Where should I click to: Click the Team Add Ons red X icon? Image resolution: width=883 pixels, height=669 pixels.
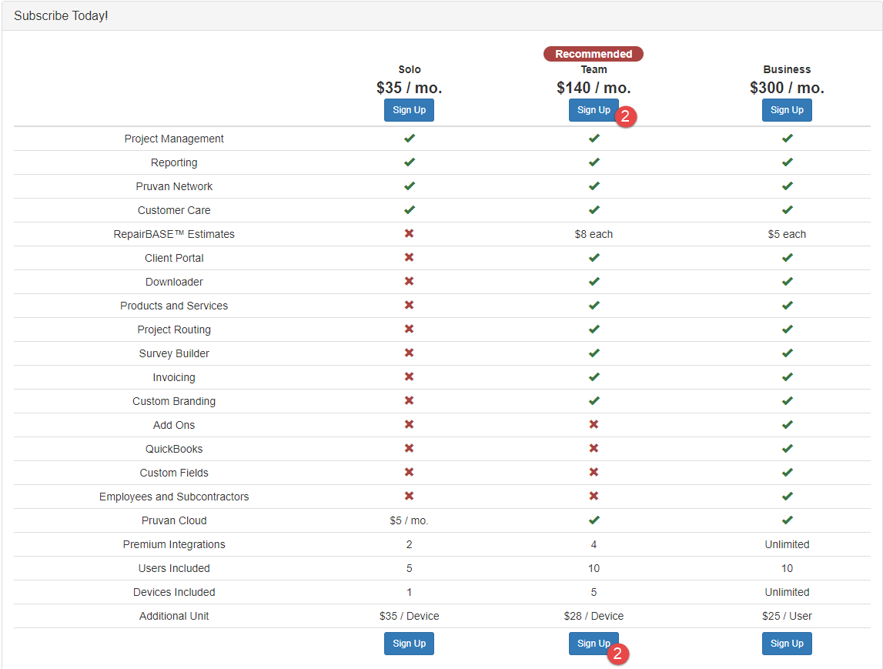pos(594,425)
